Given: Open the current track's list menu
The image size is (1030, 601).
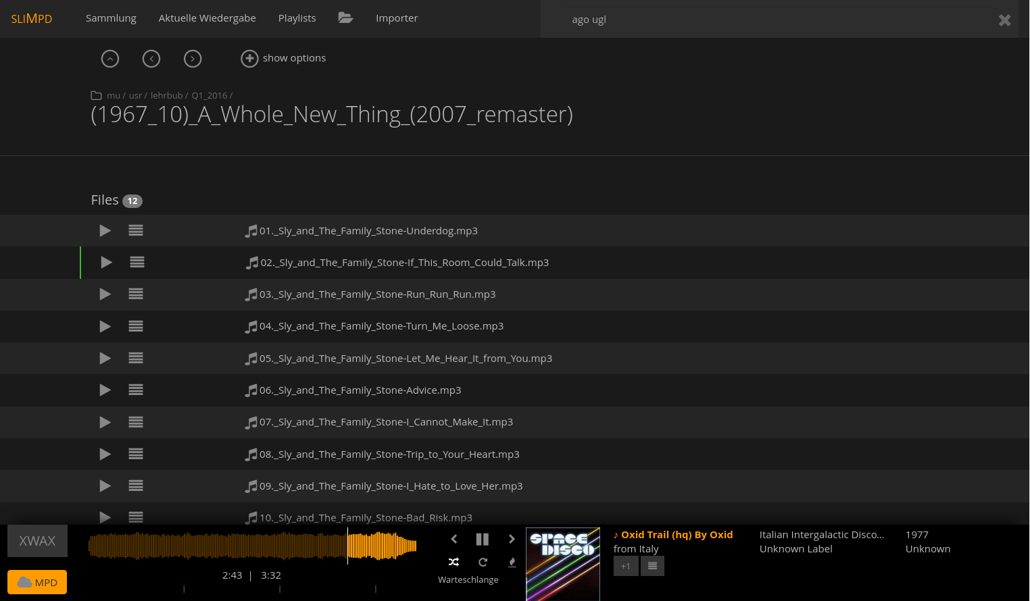Looking at the screenshot, I should coord(652,566).
